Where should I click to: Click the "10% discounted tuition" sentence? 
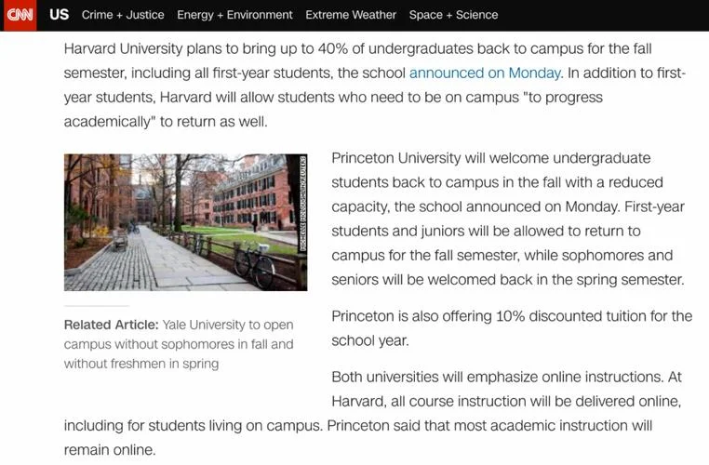tap(512, 328)
